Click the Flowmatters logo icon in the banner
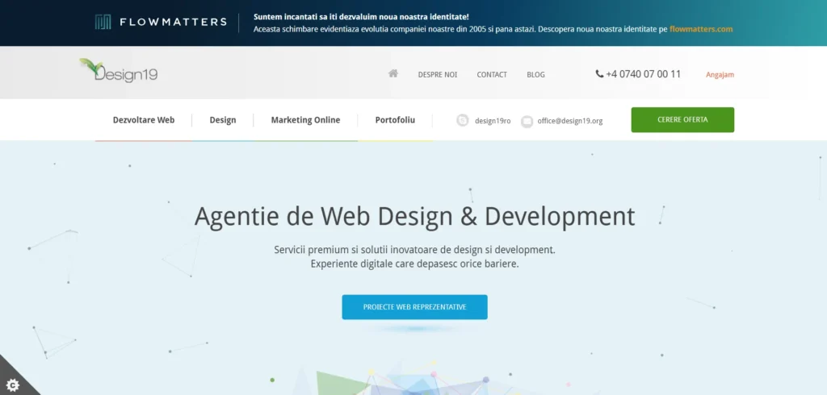Screen dimensions: 827x395 (103, 22)
